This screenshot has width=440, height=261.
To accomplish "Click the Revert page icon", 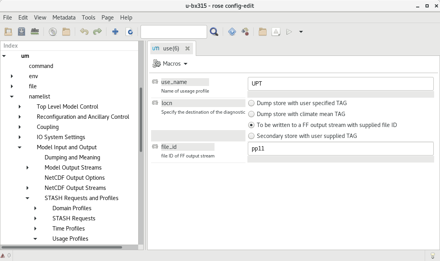I will [x=129, y=32].
